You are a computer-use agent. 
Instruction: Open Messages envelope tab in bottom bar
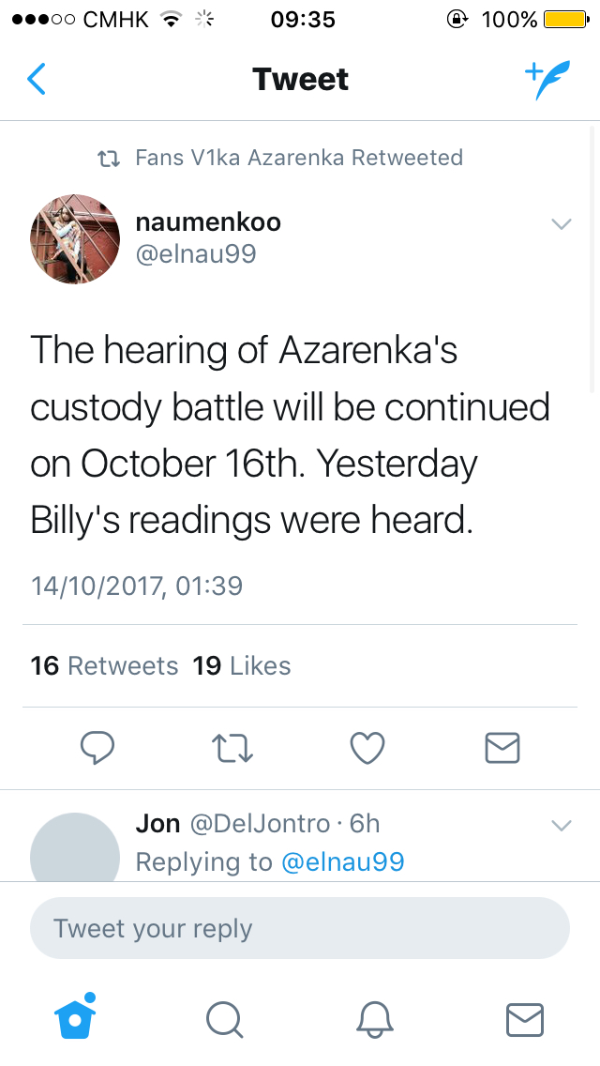(524, 1019)
